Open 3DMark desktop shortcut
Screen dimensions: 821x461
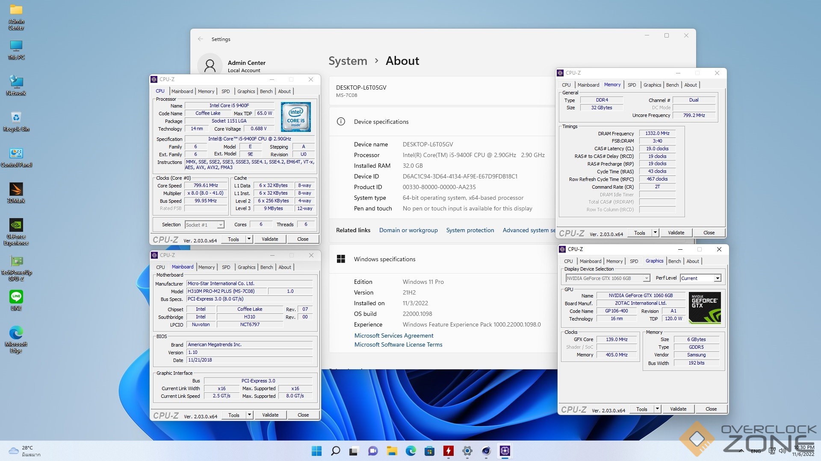pyautogui.click(x=16, y=190)
